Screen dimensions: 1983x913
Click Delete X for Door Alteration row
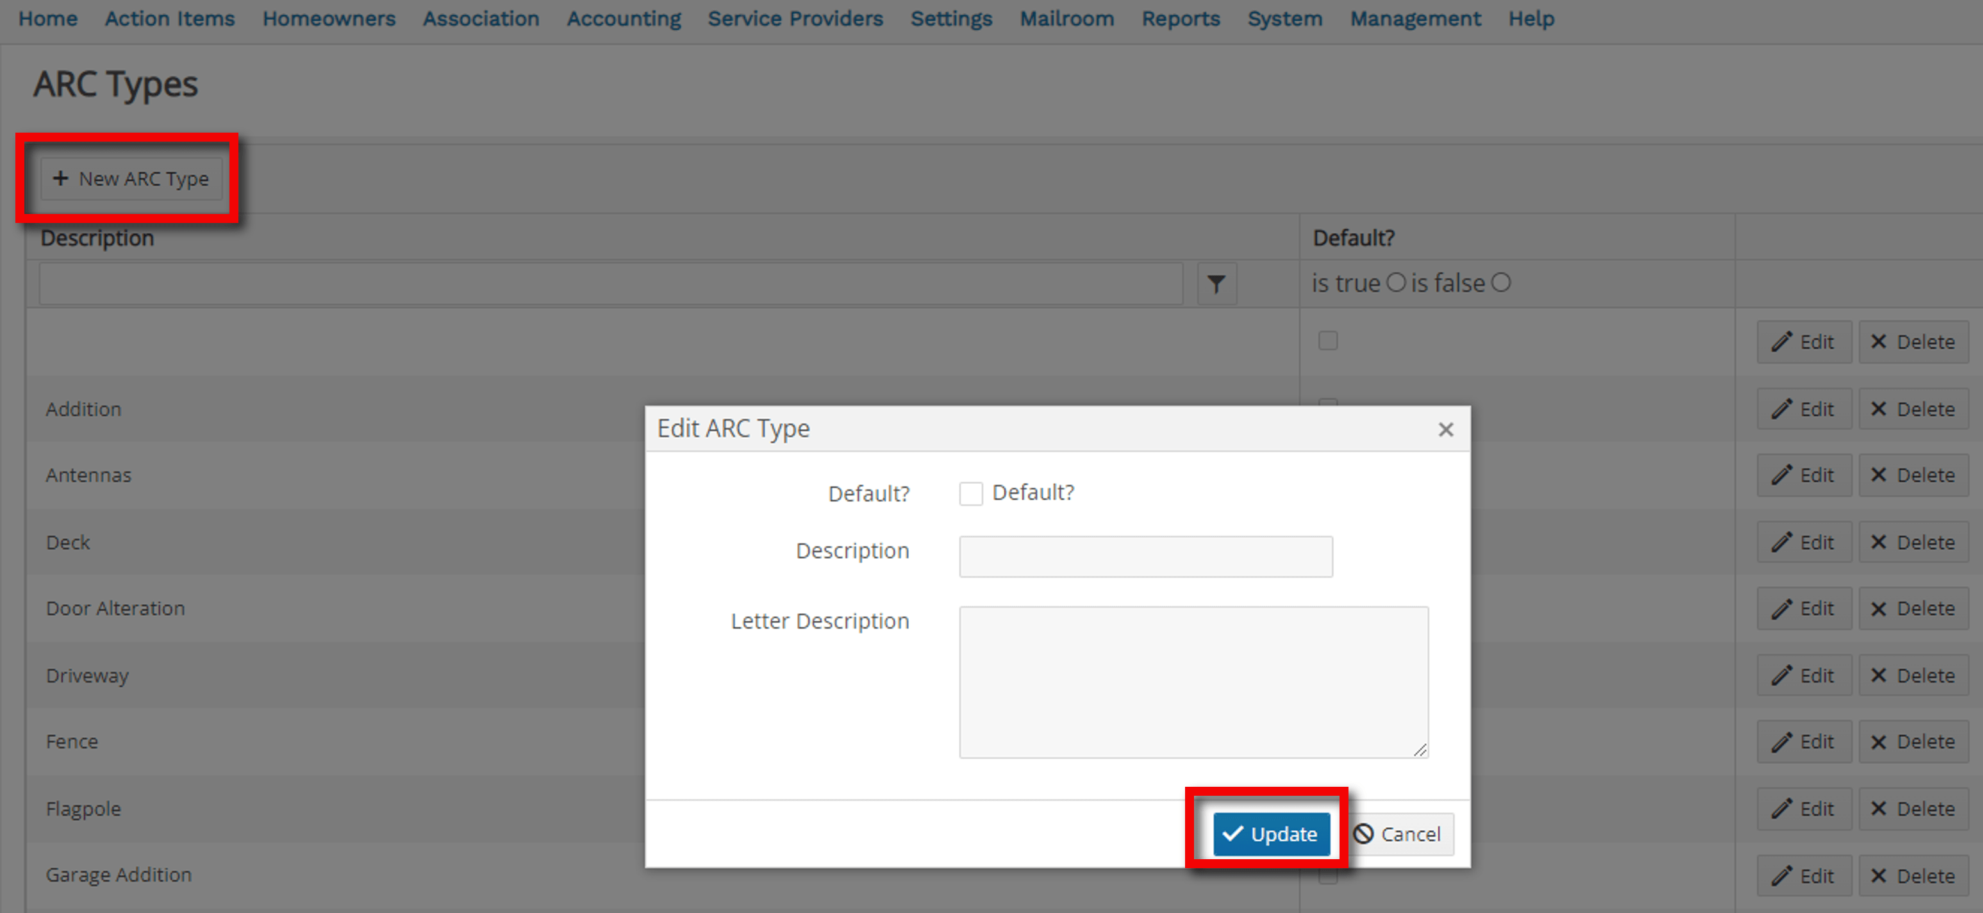[x=1879, y=608]
